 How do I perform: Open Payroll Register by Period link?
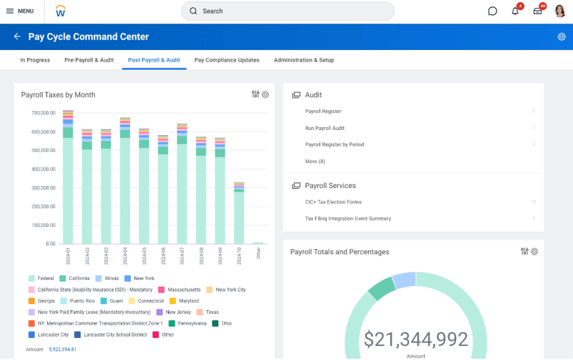click(334, 144)
